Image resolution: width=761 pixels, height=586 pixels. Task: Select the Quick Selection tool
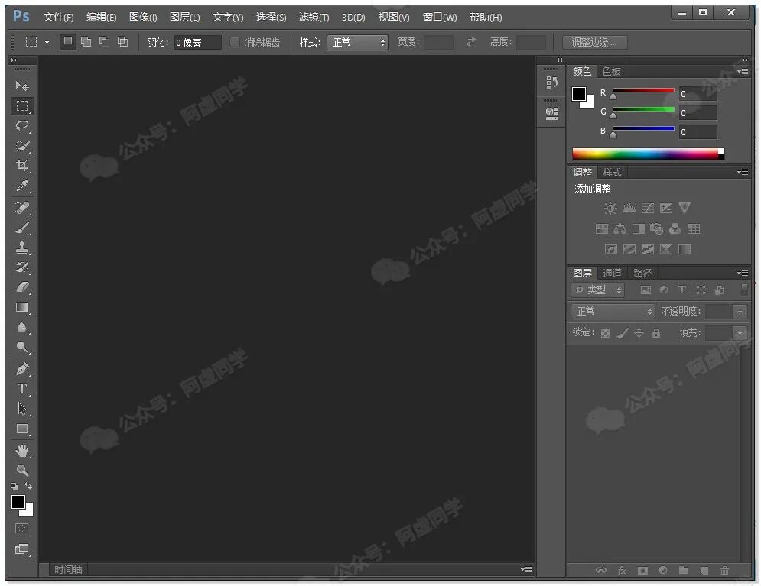[22, 146]
